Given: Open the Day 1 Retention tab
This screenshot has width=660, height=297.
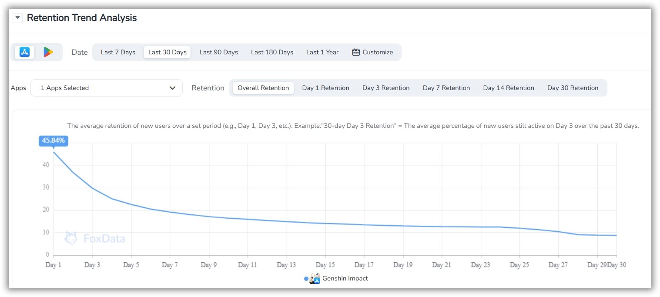Looking at the screenshot, I should [325, 88].
